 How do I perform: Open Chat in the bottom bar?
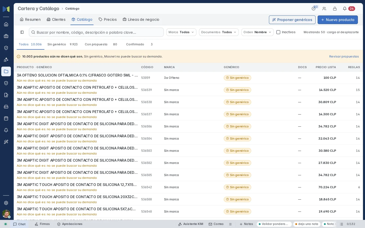click(19, 224)
